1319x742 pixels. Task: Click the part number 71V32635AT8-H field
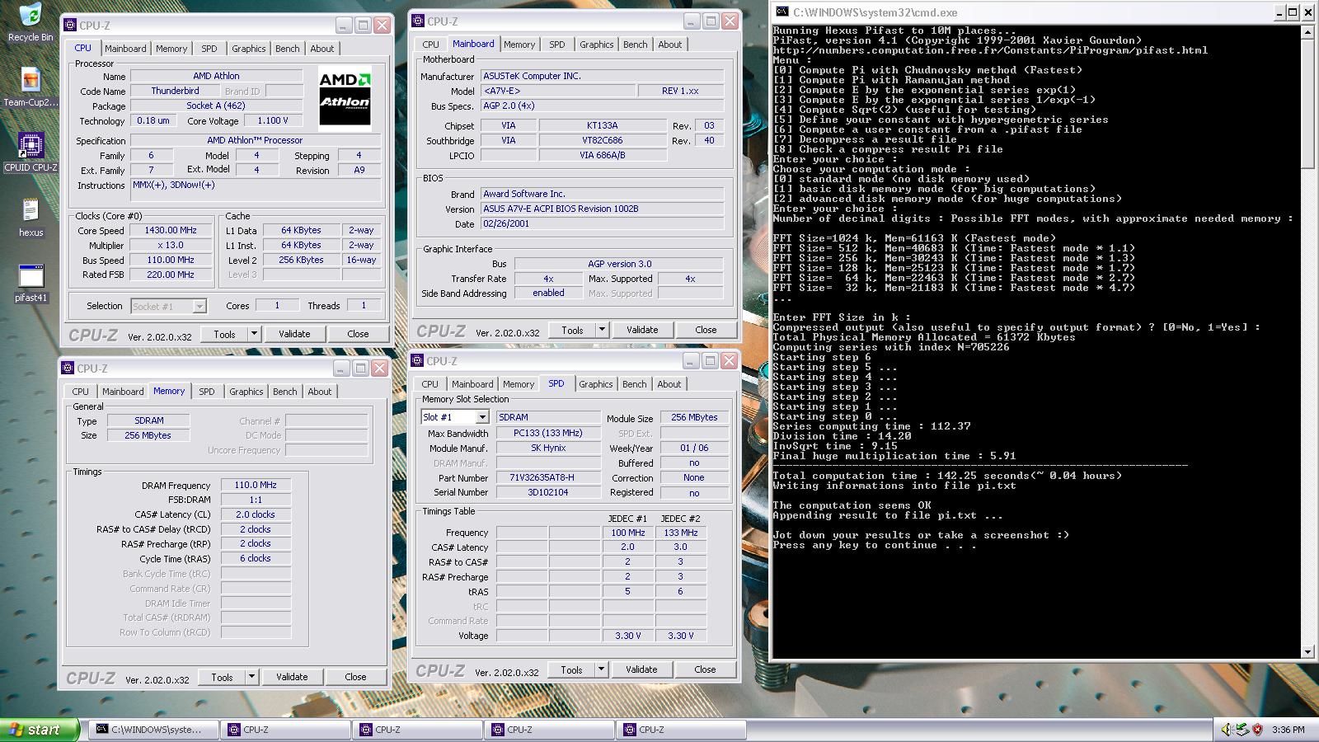[x=548, y=478]
